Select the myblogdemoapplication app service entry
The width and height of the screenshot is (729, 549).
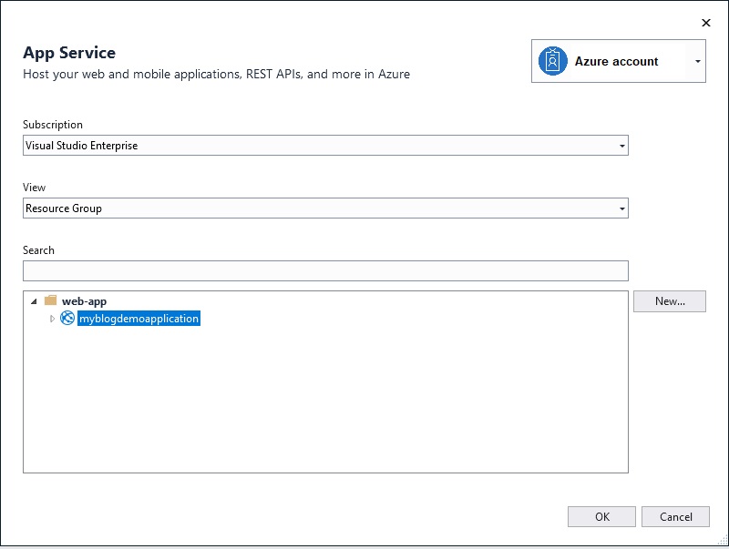(139, 318)
